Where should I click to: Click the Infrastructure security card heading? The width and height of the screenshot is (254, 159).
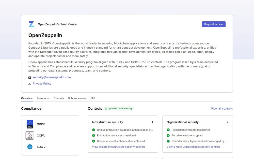tap(107, 122)
